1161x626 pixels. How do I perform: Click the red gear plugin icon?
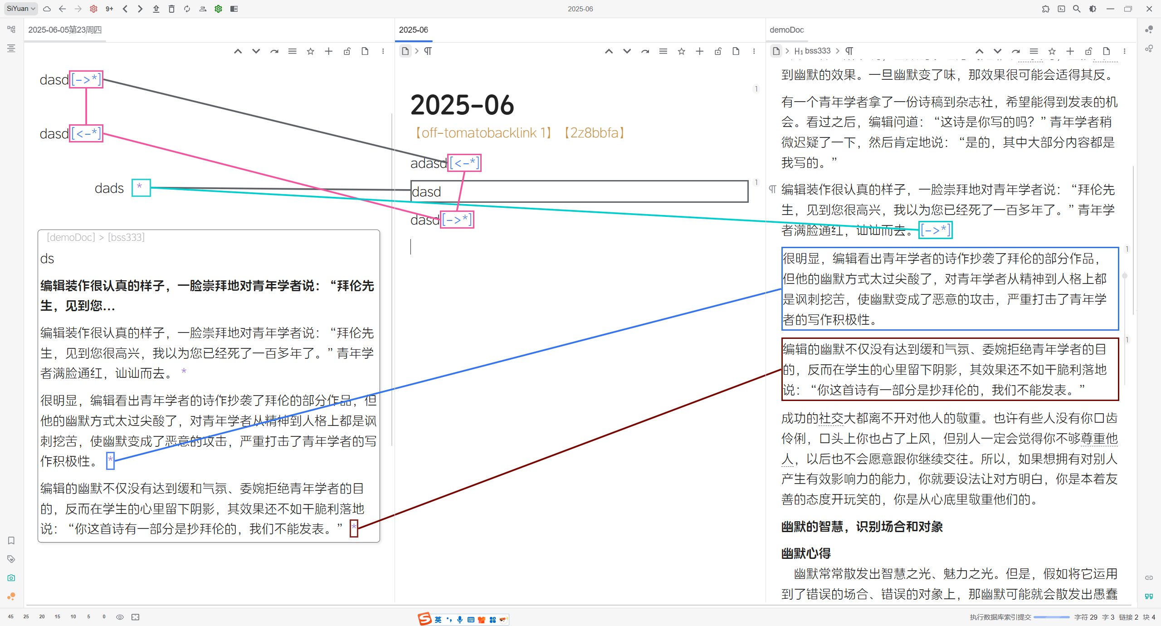pyautogui.click(x=93, y=9)
